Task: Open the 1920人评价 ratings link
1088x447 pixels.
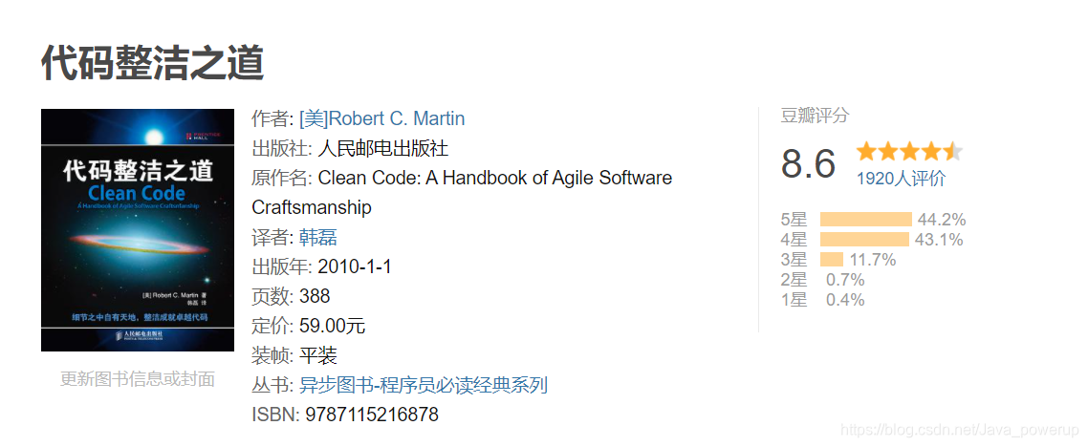Action: [x=901, y=178]
